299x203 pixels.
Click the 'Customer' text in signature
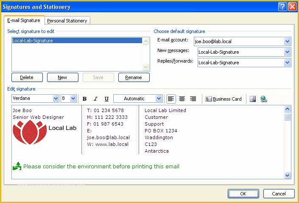pos(156,117)
